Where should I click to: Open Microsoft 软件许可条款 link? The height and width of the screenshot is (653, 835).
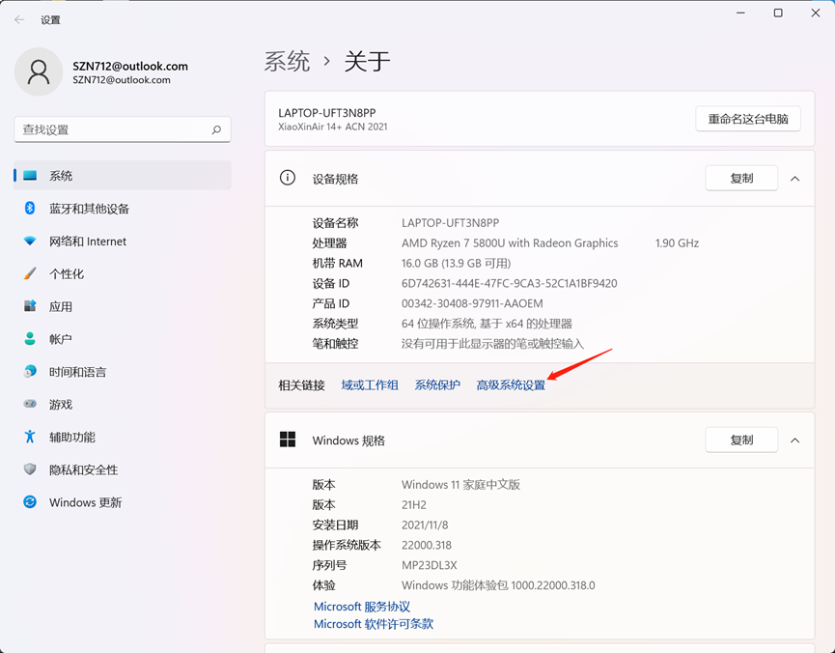374,624
